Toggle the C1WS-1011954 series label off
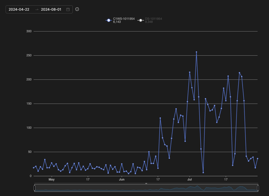Screen dimensions: 269x196 coord(124,19)
